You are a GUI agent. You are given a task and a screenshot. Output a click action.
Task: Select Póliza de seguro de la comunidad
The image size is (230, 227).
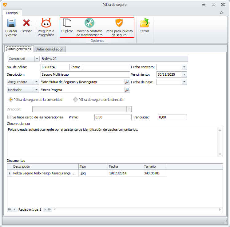(11, 100)
